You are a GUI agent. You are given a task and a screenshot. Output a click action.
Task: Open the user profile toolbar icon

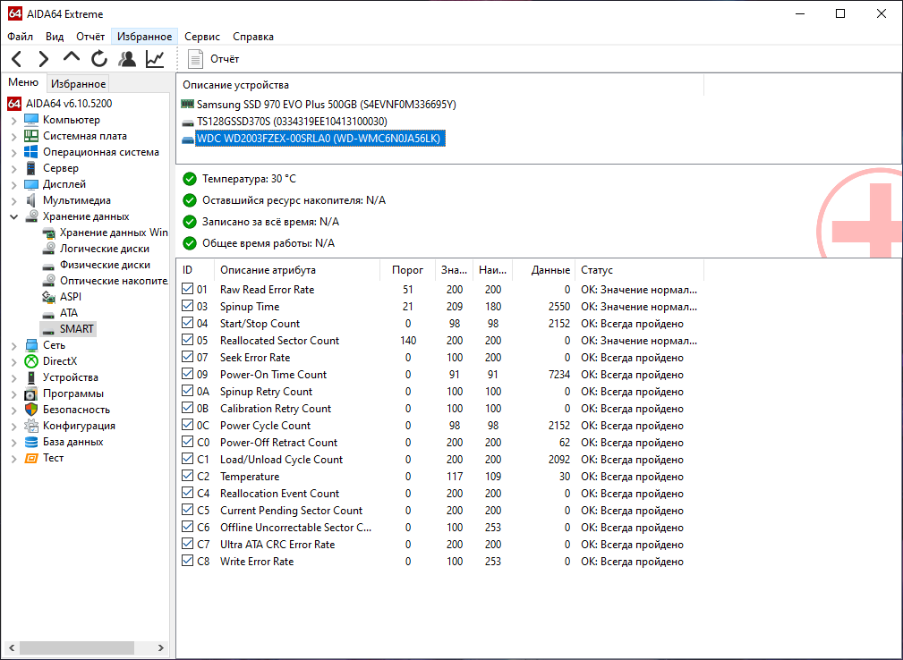click(127, 59)
